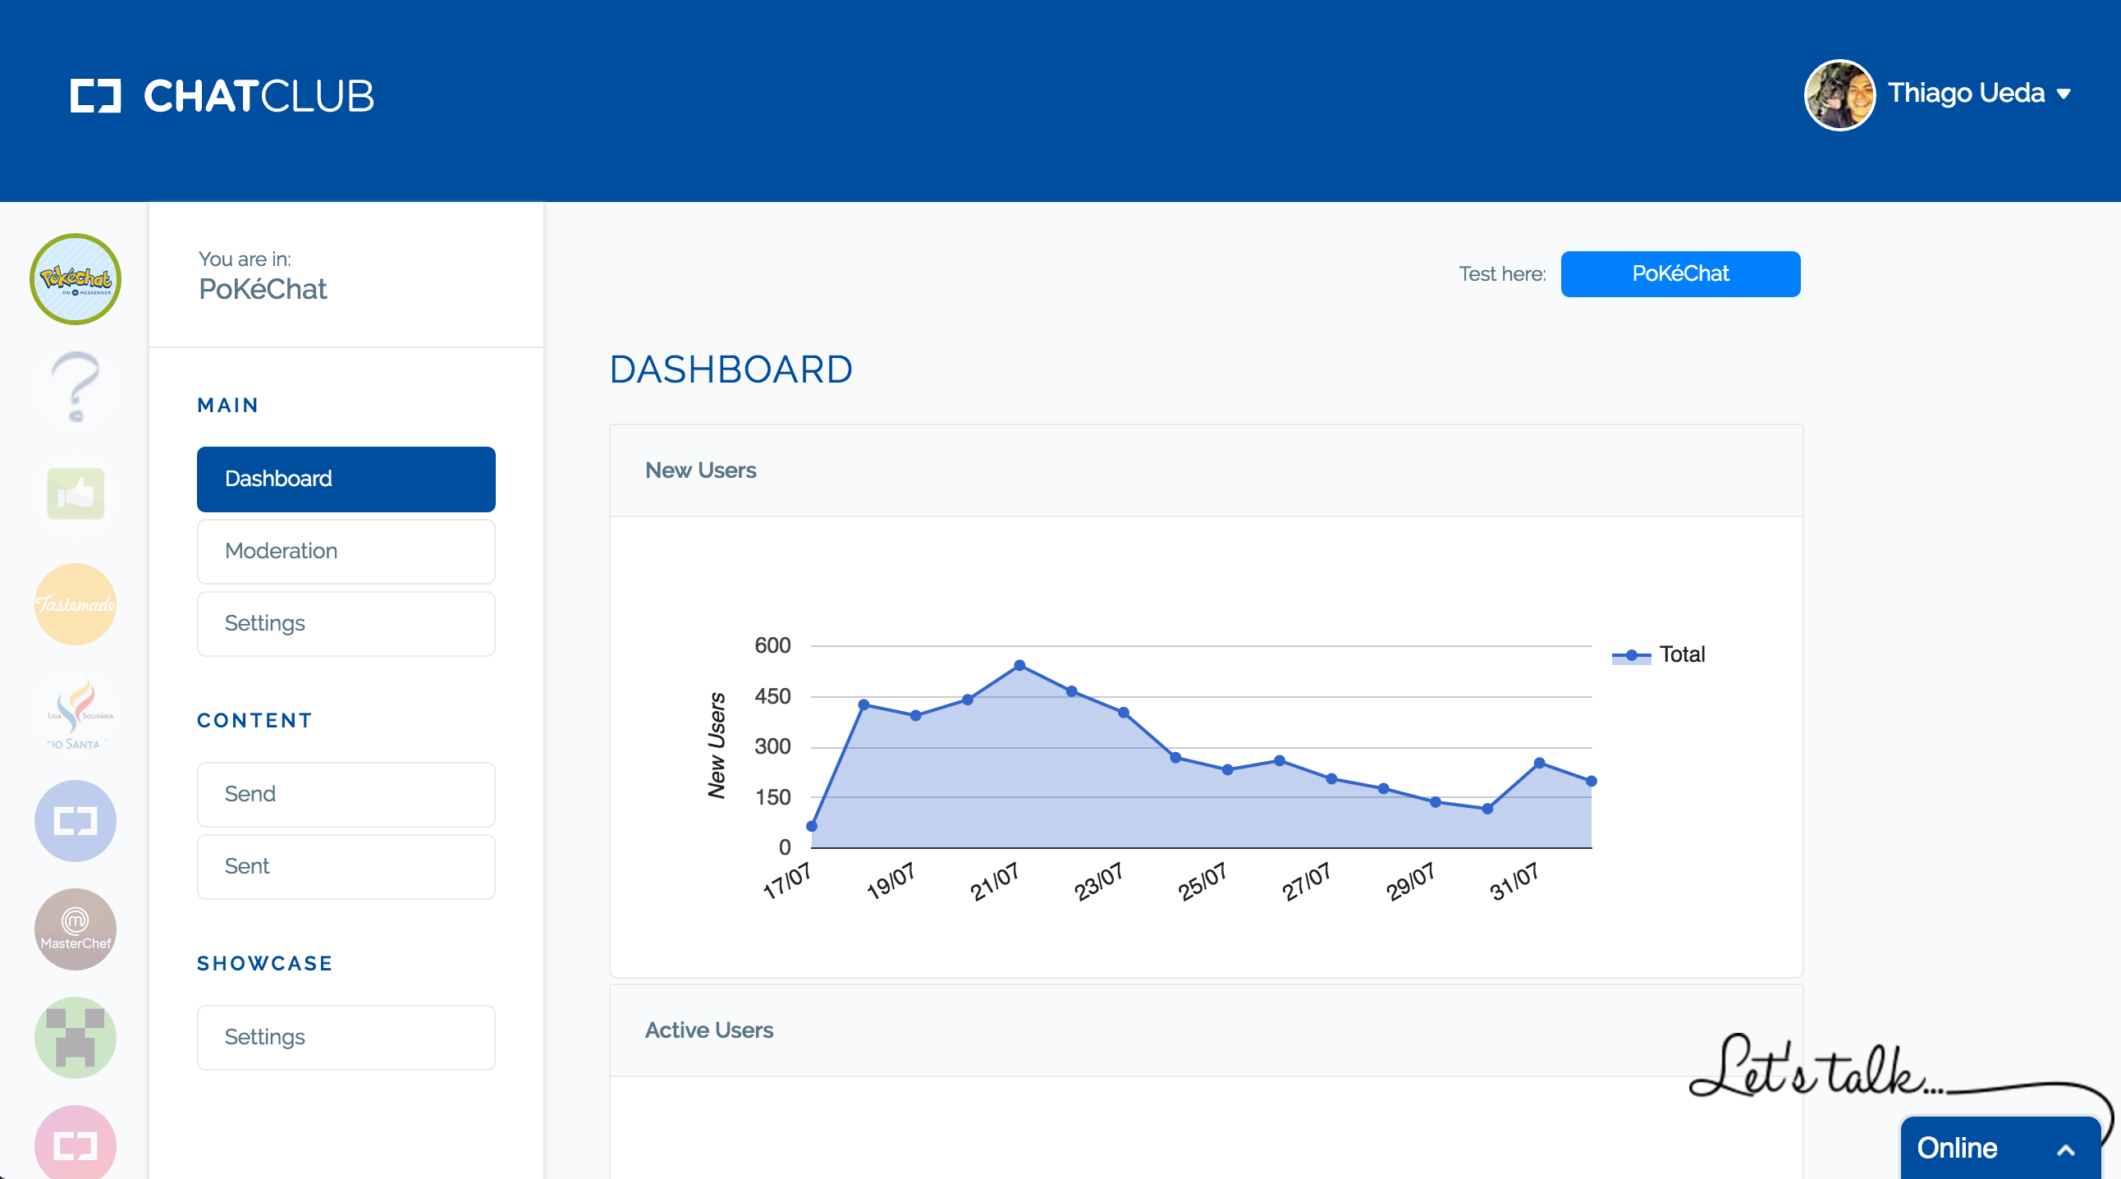Screen dimensions: 2121x1179
Task: Select the pink ChatClub bot icon
Action: tap(75, 1143)
